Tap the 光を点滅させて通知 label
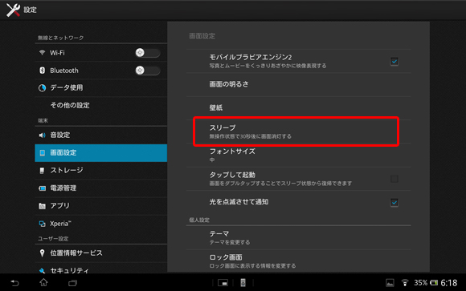Image resolution: width=466 pixels, height=291 pixels. [x=239, y=202]
